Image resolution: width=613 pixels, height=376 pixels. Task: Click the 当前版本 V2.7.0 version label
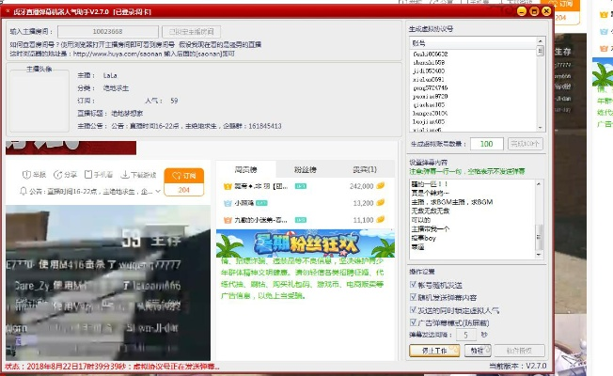[x=518, y=366]
